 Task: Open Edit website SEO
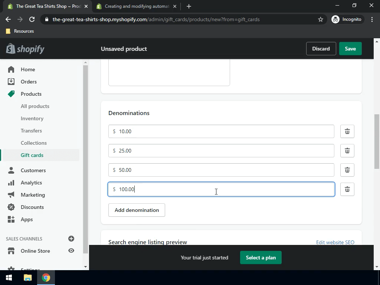click(335, 242)
